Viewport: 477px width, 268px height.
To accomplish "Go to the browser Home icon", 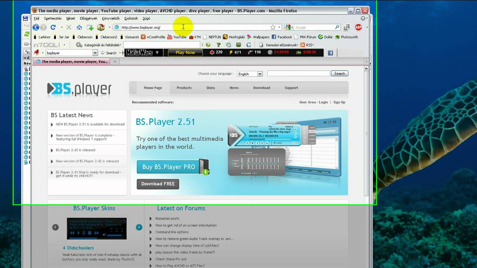I will click(x=79, y=27).
